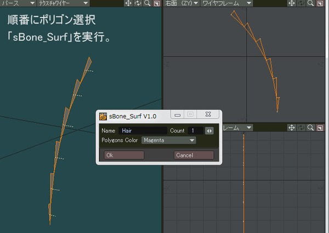Click maximize viewport icon of bottom-right view

320,128
